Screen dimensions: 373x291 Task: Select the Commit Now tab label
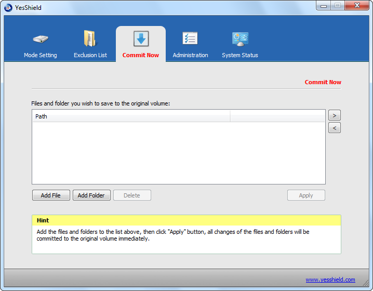pos(141,55)
